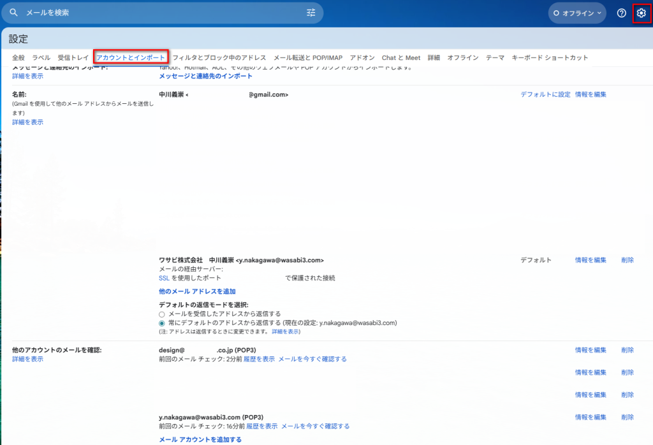Click メール アカウントを追加する link
The width and height of the screenshot is (653, 445).
(x=200, y=439)
